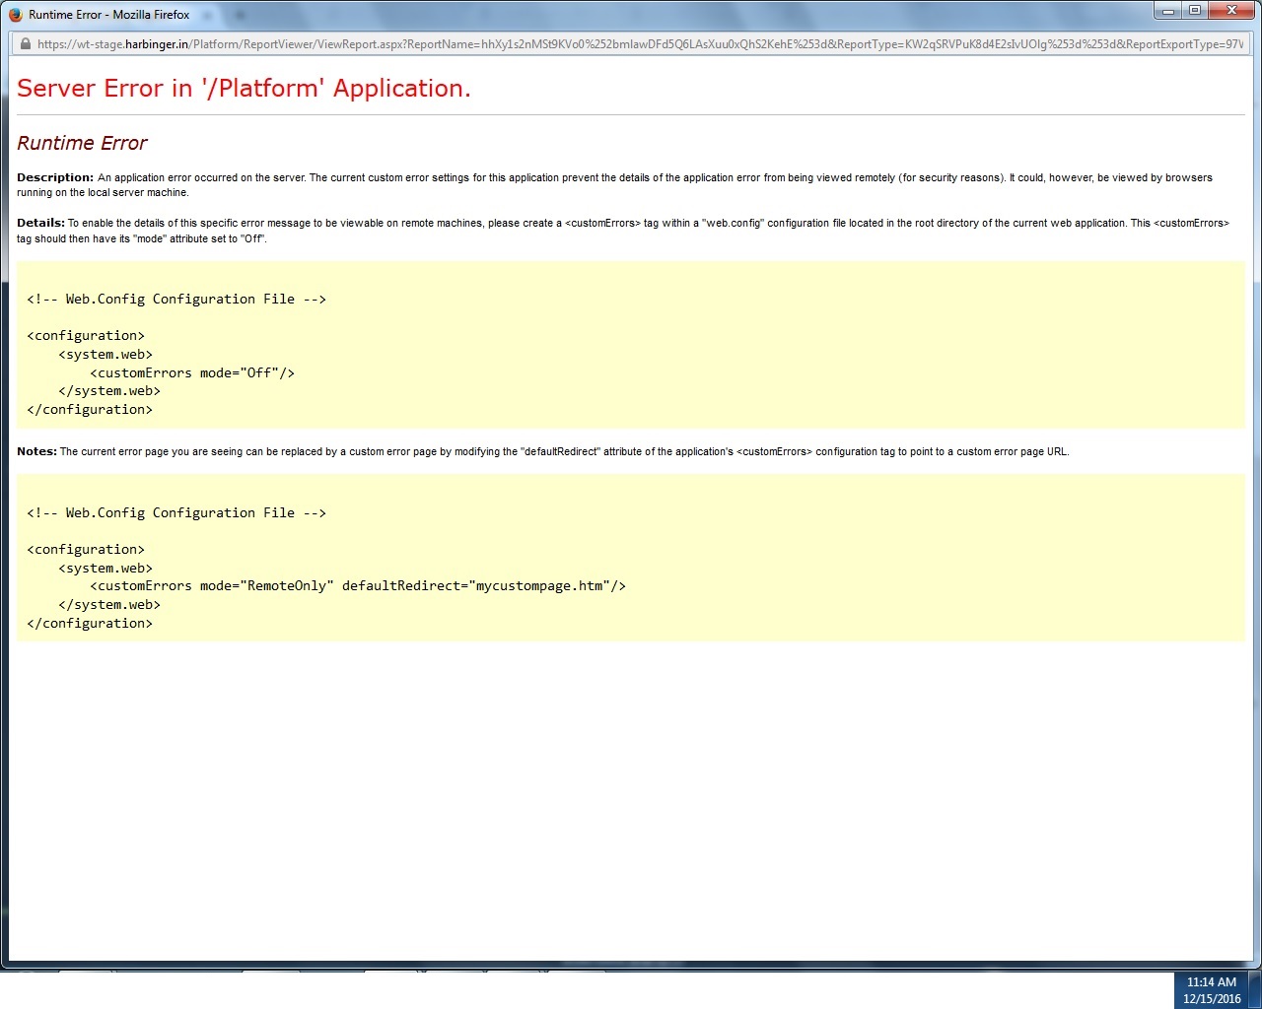Click the 'Runtime Error' subheading

tap(82, 143)
